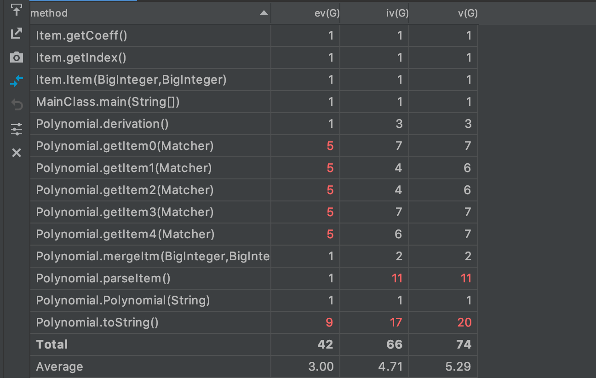The image size is (596, 378).
Task: Click the blue collapse arrows icon
Action: tap(17, 81)
